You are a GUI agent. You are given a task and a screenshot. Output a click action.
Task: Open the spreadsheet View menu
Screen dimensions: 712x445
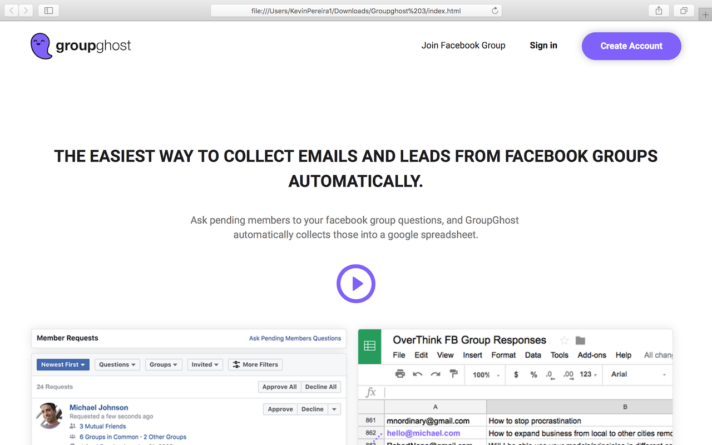446,355
